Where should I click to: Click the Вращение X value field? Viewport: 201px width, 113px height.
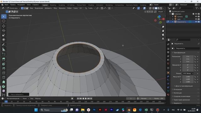pos(188,65)
